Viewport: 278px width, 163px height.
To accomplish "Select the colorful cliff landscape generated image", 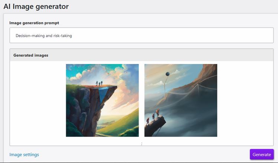I will pyautogui.click(x=102, y=100).
